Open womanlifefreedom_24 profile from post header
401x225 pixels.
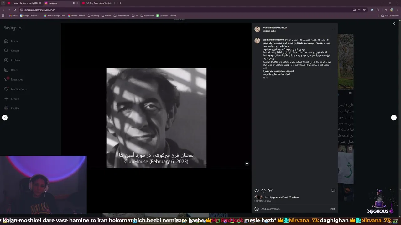275,27
